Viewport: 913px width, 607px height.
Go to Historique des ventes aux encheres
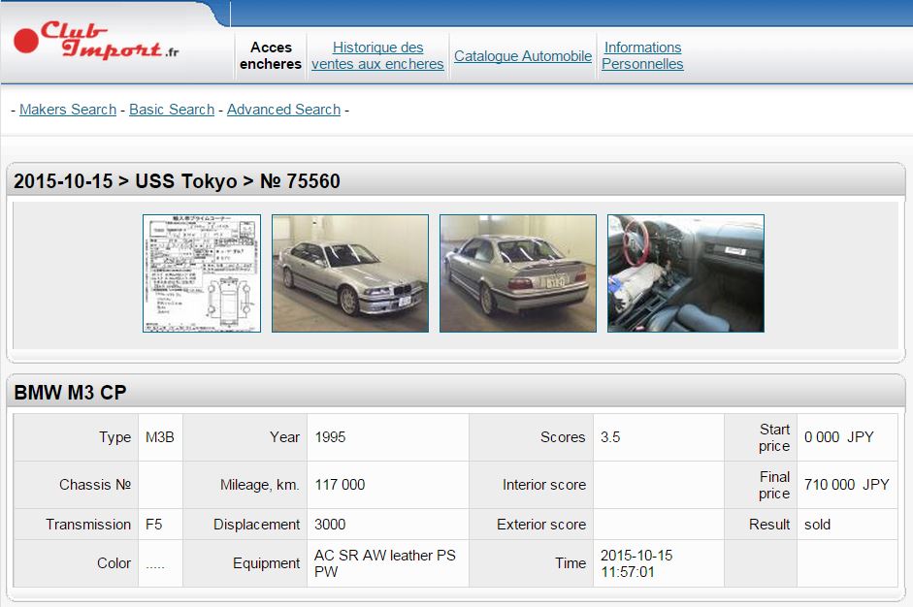coord(377,55)
